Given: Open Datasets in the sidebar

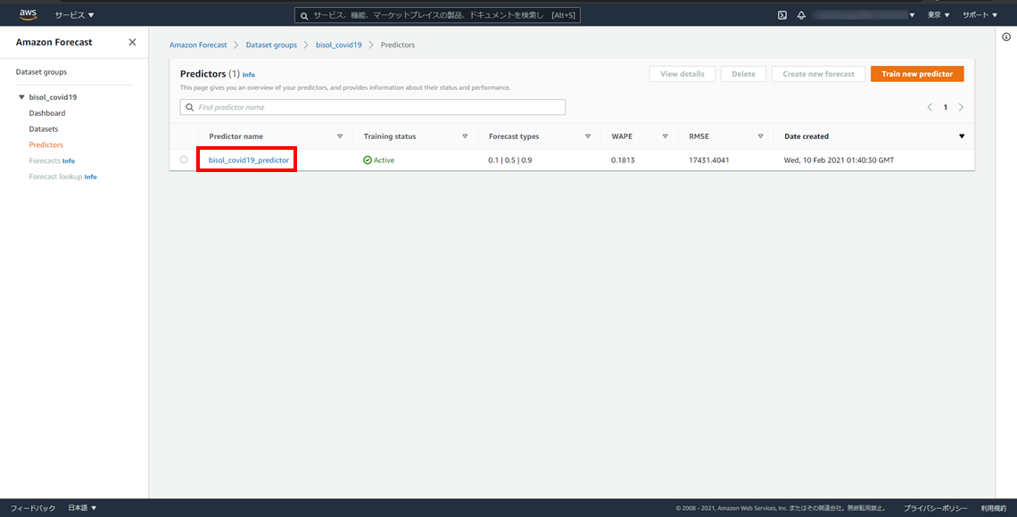Looking at the screenshot, I should 43,129.
